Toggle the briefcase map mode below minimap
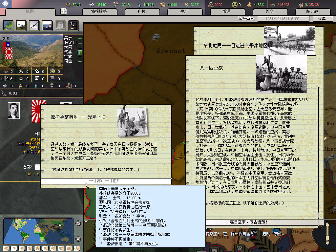336x252 pixels. (x=69, y=248)
